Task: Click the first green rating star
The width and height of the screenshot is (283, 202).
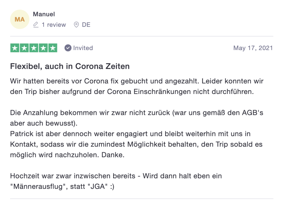Action: tap(15, 48)
